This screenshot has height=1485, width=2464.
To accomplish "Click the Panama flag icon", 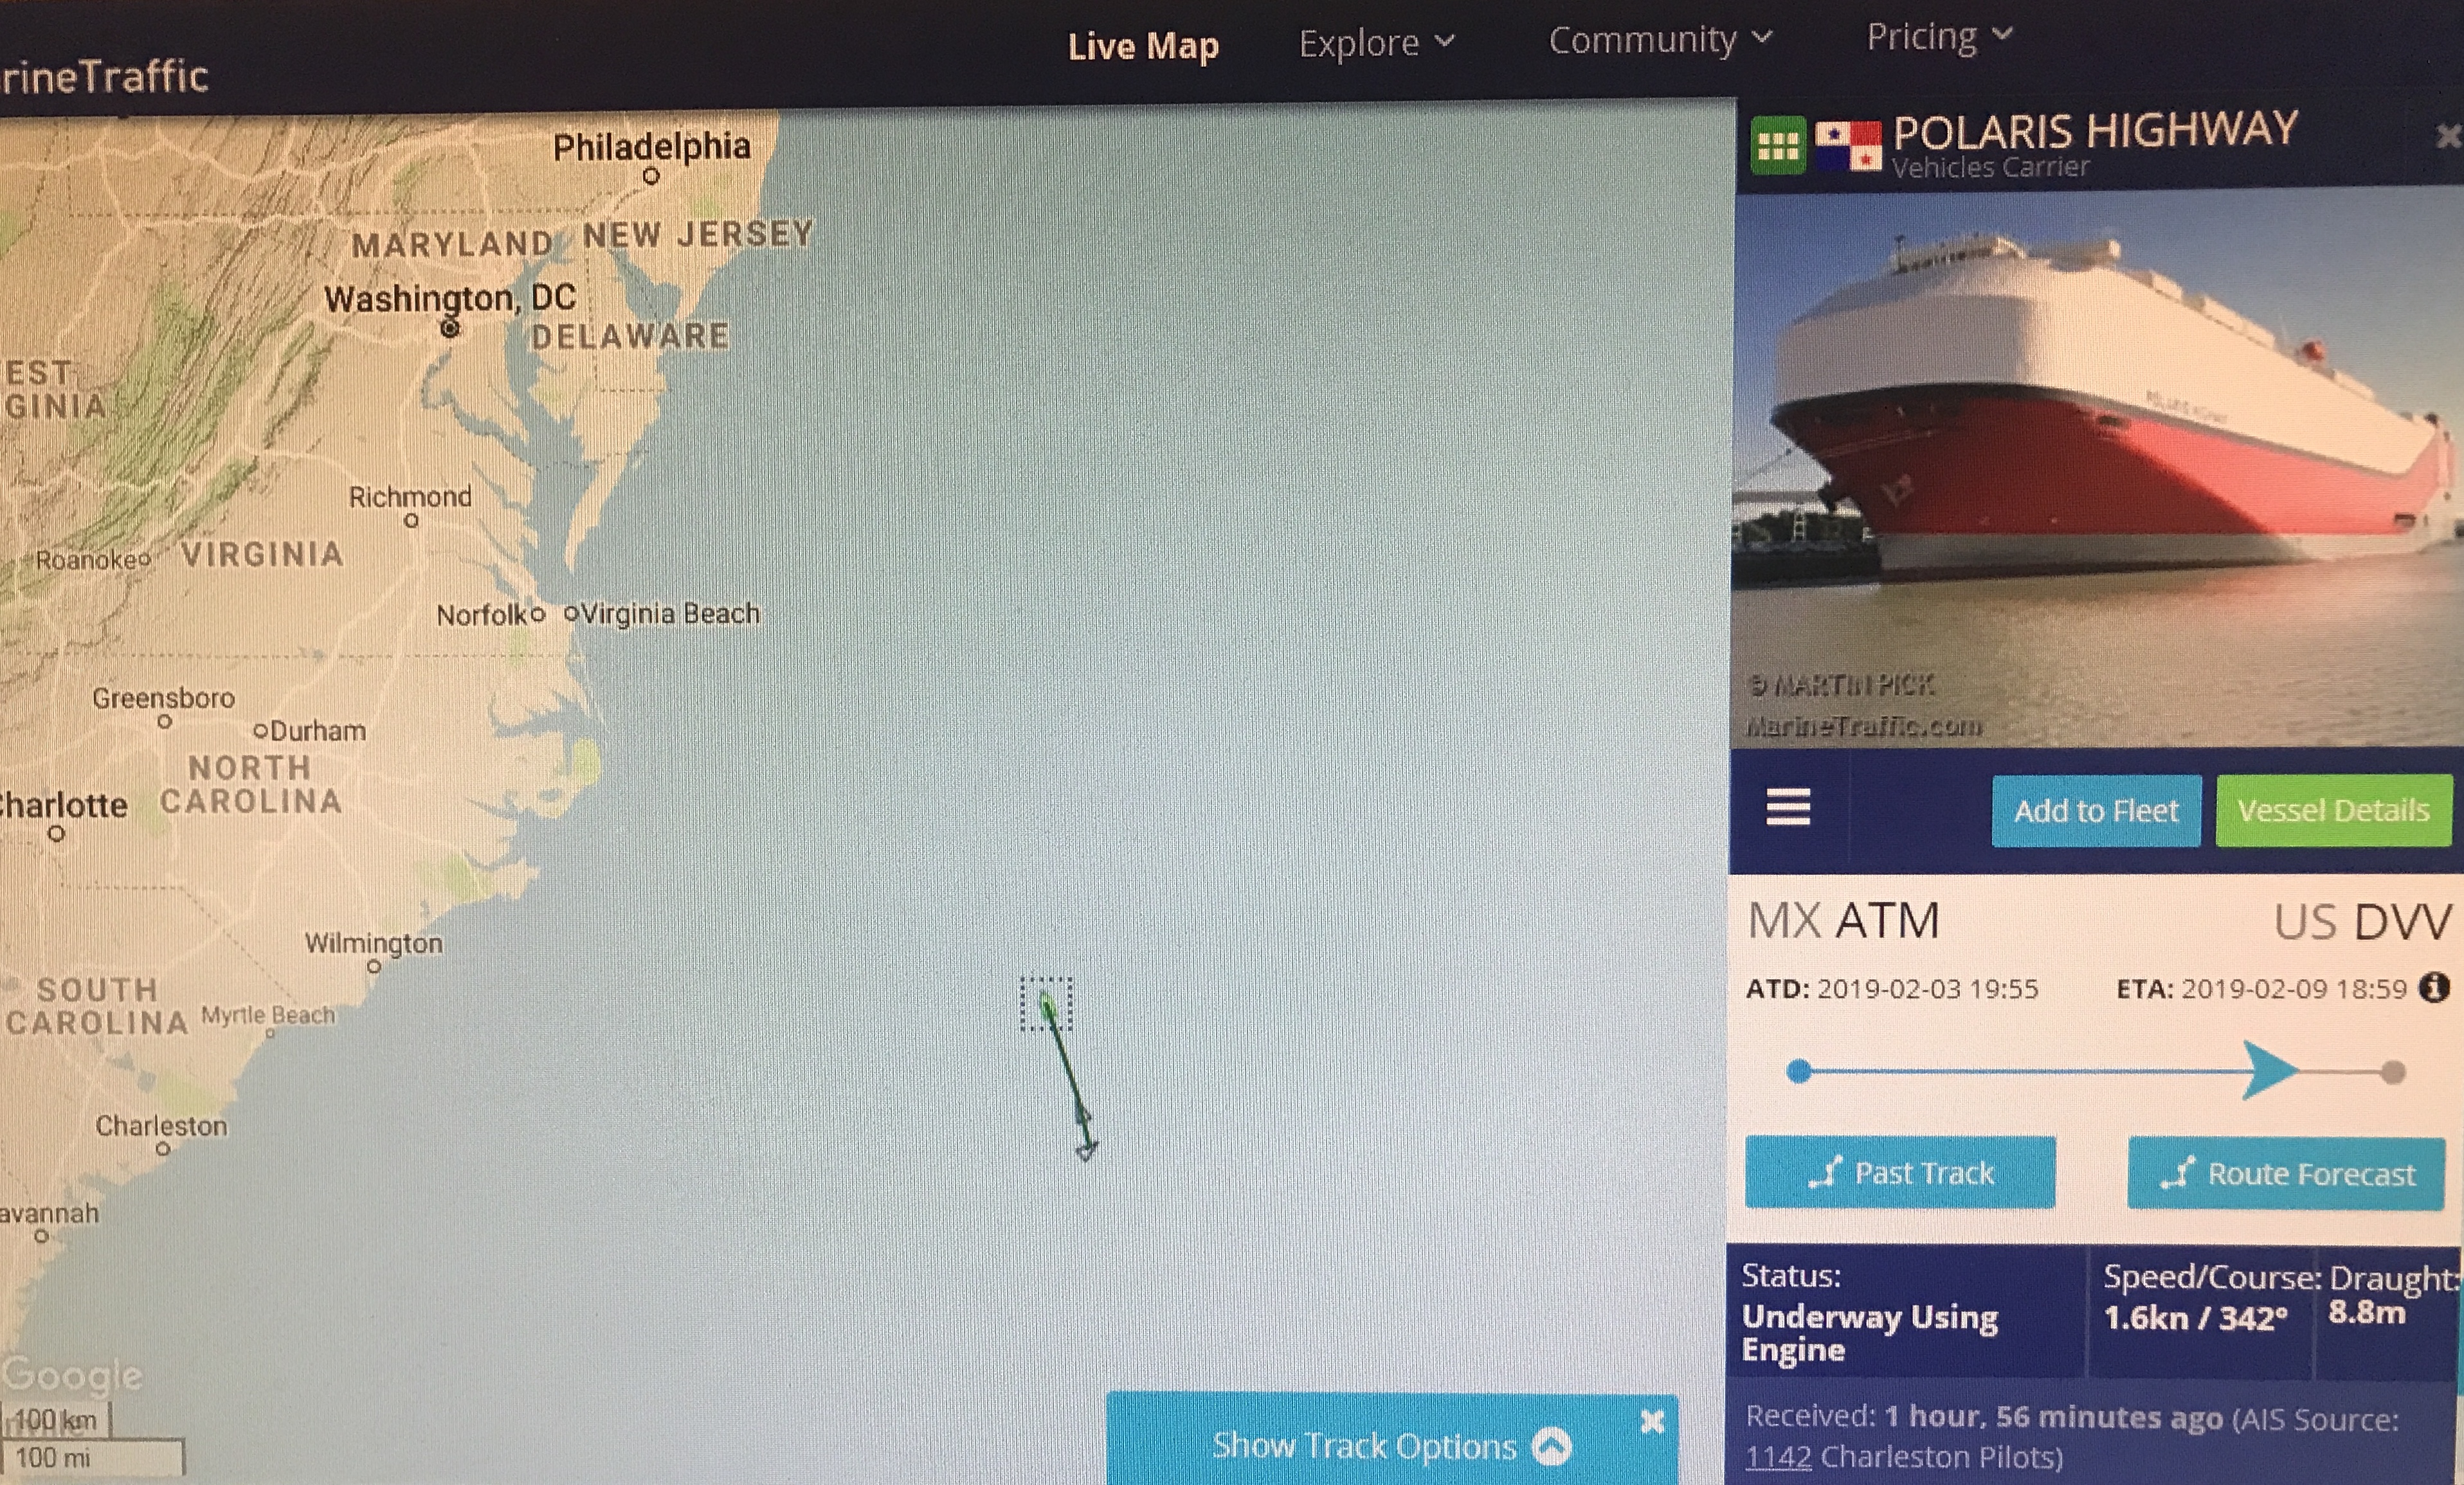I will coord(1847,146).
